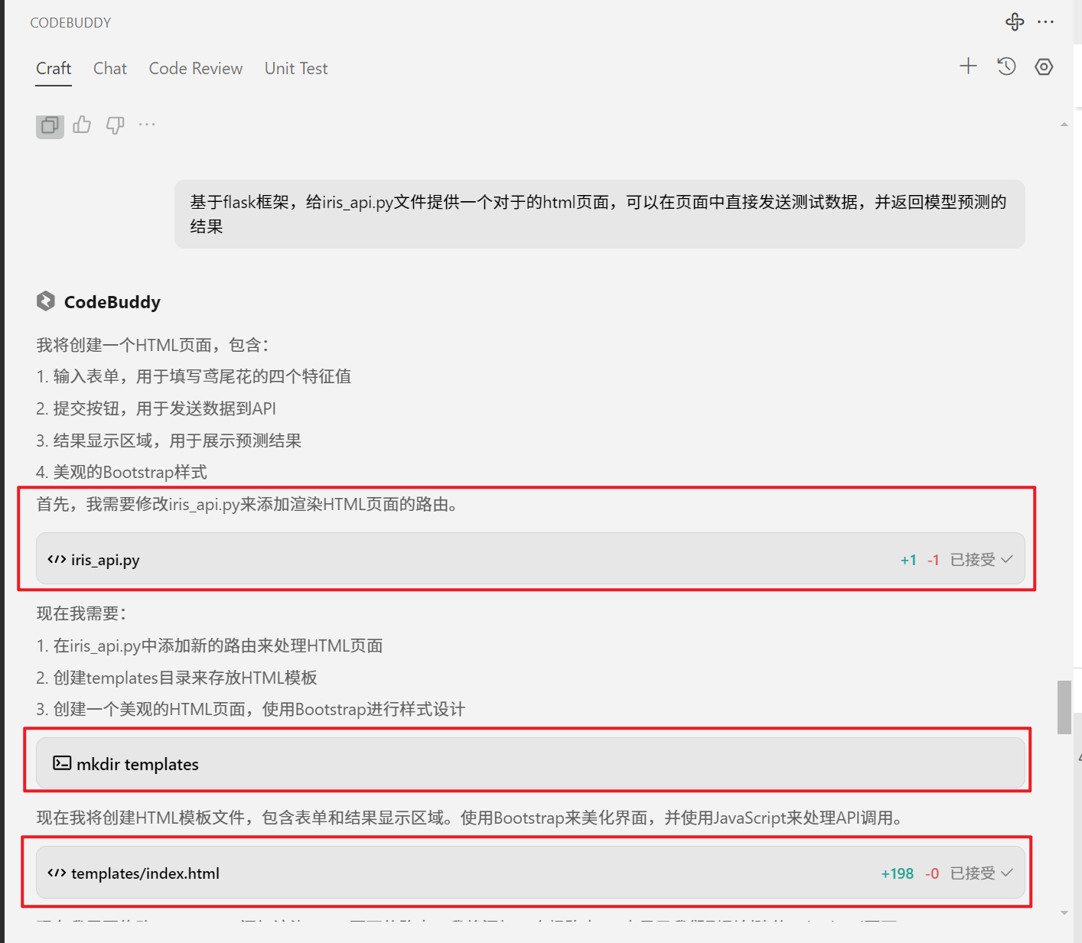Screen dimensions: 1082x943
Task: Click the sentence starting "现在我将创建HTML模板文件"
Action: 471,818
